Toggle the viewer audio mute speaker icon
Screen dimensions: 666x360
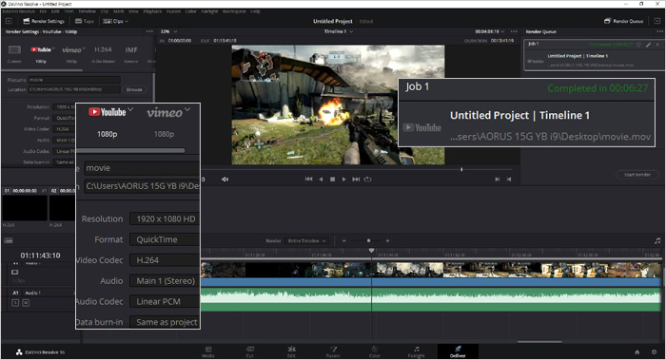(x=225, y=180)
